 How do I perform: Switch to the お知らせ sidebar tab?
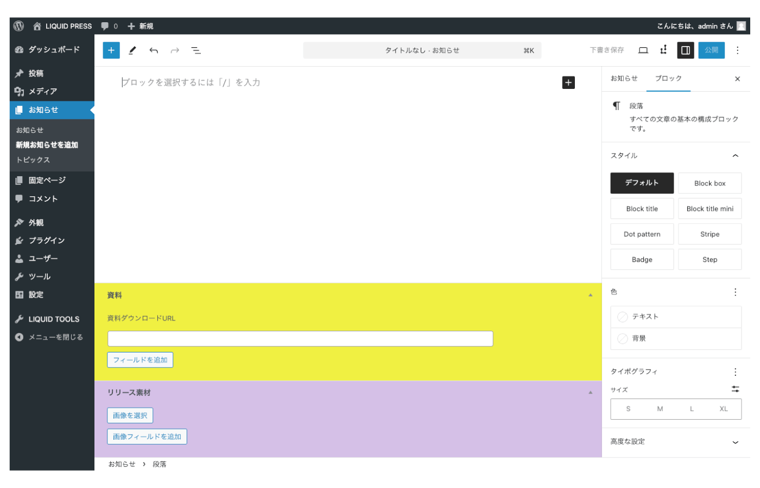pos(624,79)
